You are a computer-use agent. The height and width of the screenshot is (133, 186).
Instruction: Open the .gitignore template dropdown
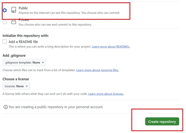click(x=24, y=62)
